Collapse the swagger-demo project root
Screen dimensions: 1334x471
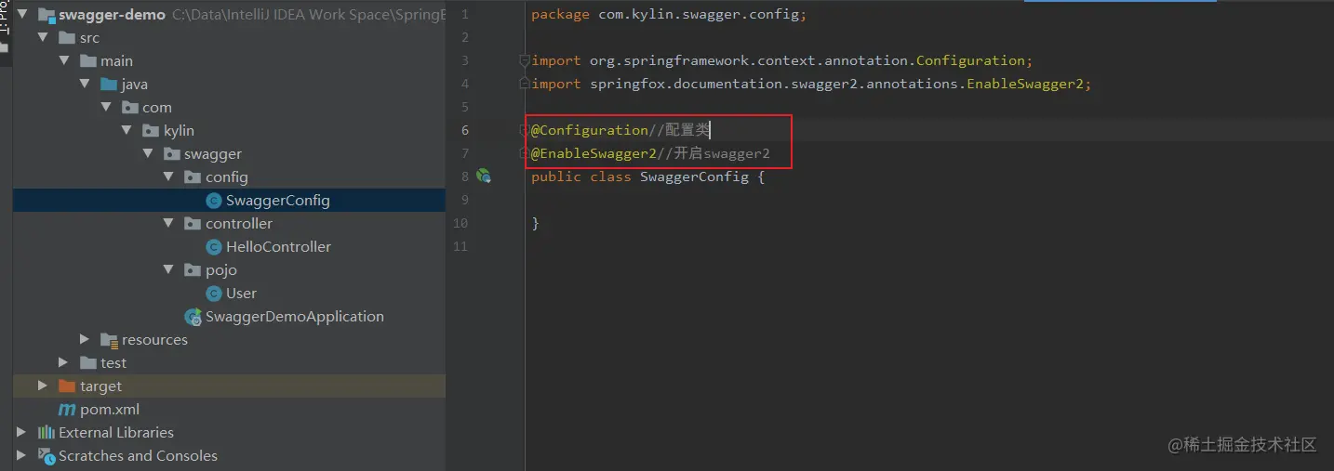tap(21, 15)
